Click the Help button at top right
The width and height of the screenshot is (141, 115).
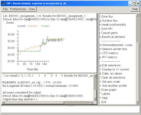(x=135, y=9)
